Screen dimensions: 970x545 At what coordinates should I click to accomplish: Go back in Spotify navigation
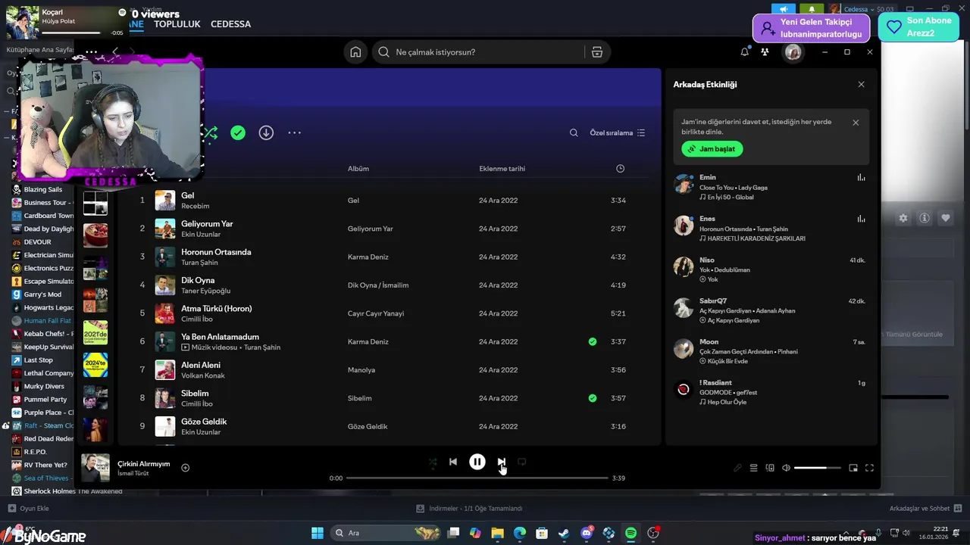pyautogui.click(x=115, y=51)
